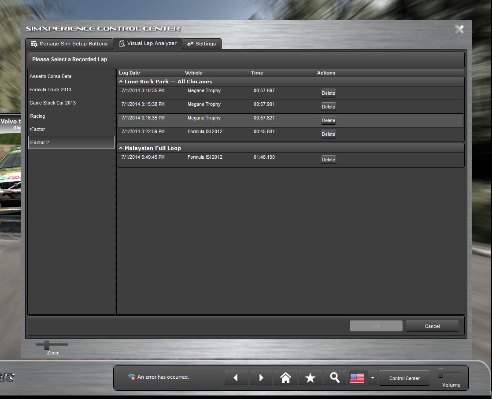Select the lap logged 7/1/2014 3:22:59 PM
Screen dimensions: 492x399
(291, 134)
